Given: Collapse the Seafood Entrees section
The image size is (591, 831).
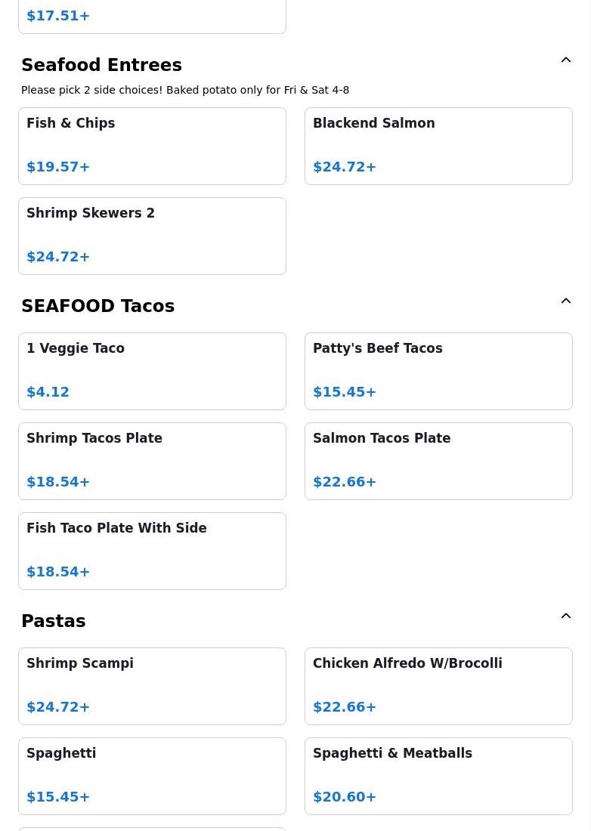Looking at the screenshot, I should click(565, 60).
